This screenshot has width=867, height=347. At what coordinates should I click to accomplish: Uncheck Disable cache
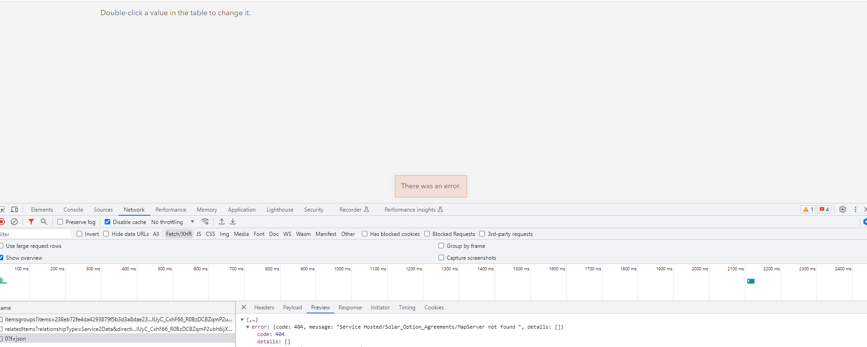pyautogui.click(x=107, y=222)
